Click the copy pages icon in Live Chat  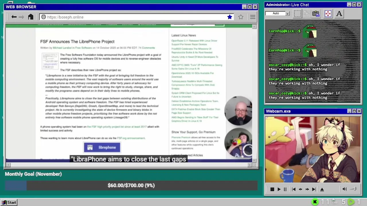[x=307, y=13]
